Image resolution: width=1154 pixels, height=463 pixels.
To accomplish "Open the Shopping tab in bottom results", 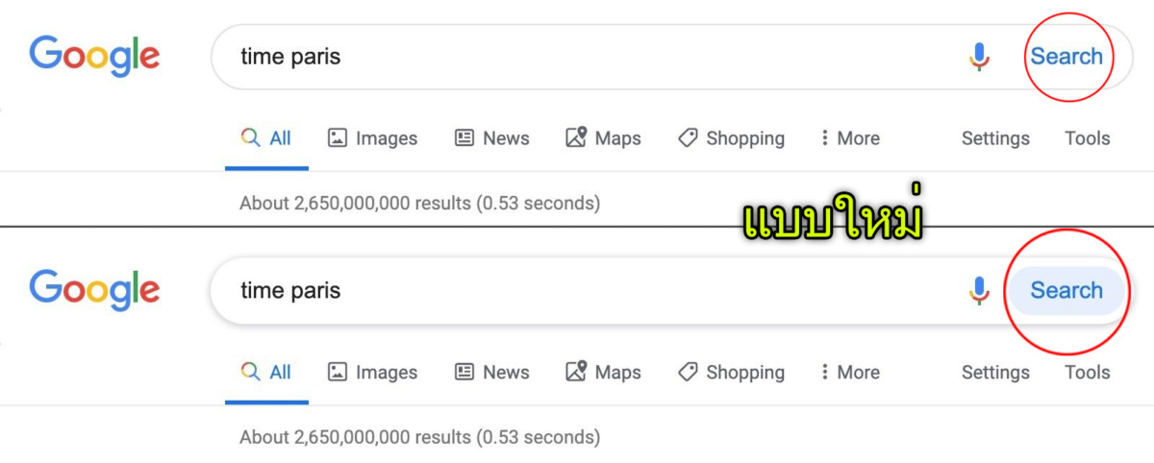I will (x=731, y=373).
